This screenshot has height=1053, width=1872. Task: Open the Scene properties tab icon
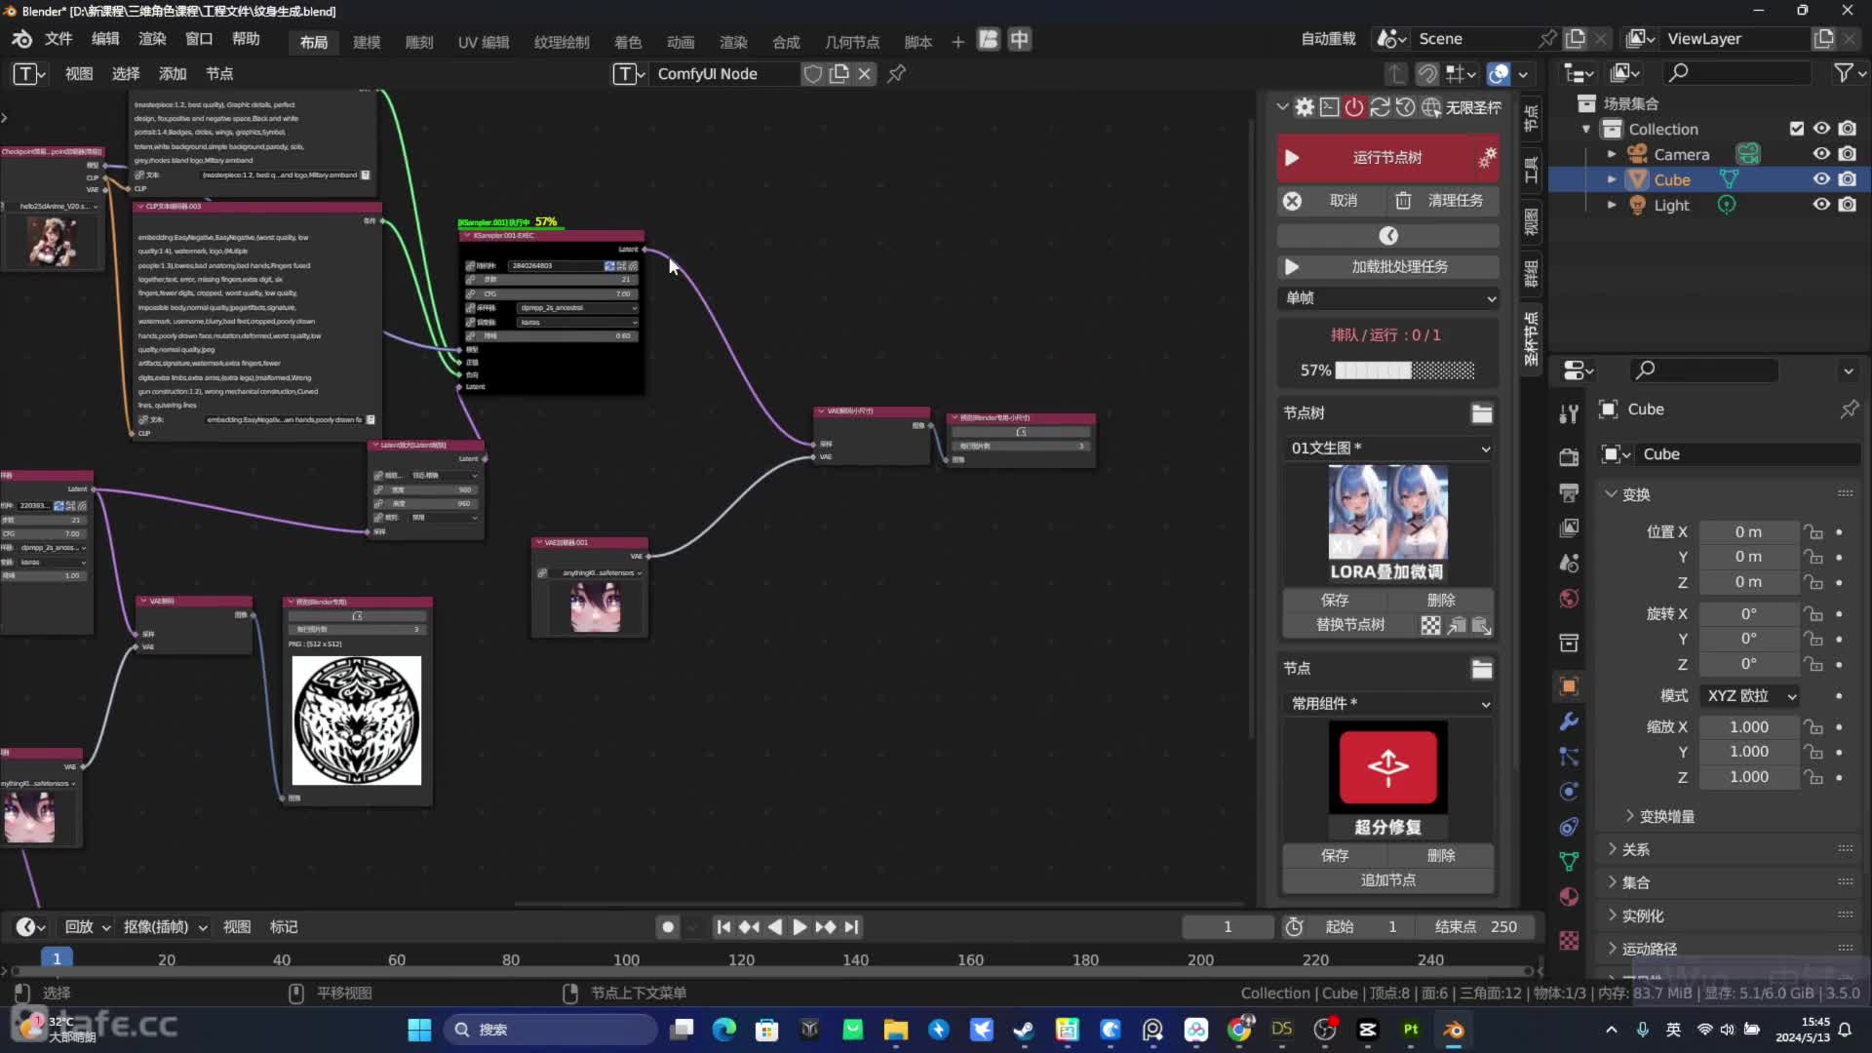pyautogui.click(x=1569, y=563)
